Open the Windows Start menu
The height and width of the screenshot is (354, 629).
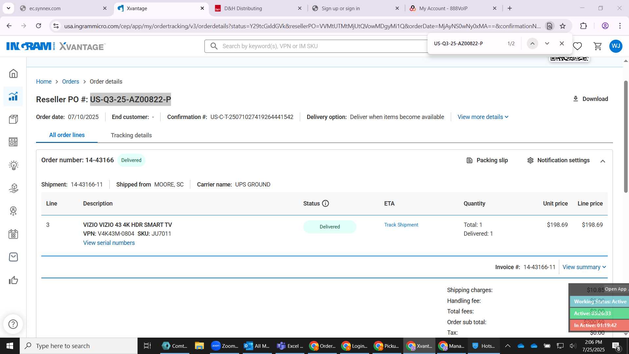point(10,346)
